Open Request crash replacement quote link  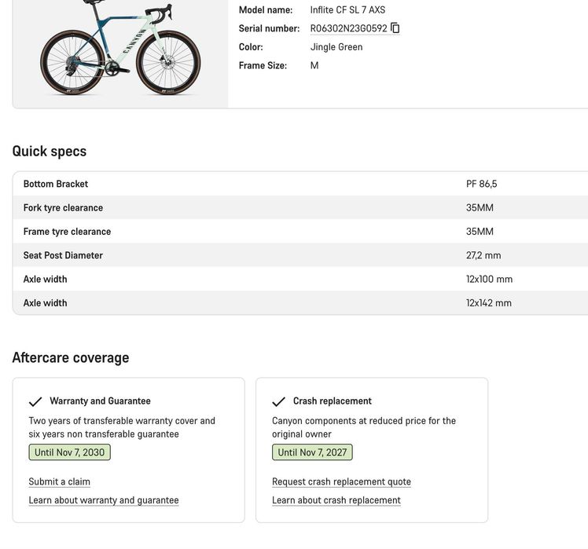pyautogui.click(x=341, y=481)
